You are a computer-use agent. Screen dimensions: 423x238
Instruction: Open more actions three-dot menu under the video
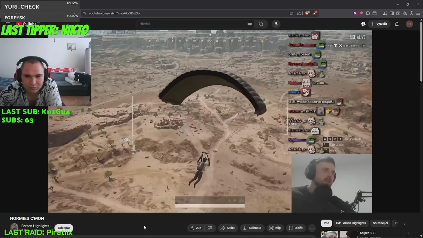click(312, 228)
